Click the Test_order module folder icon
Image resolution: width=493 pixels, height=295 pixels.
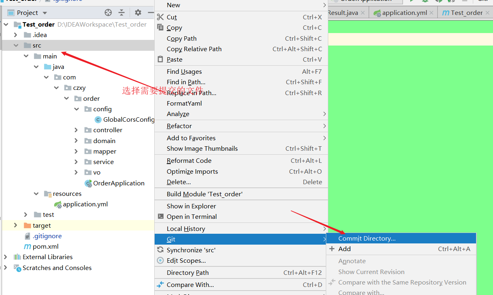(x=17, y=24)
